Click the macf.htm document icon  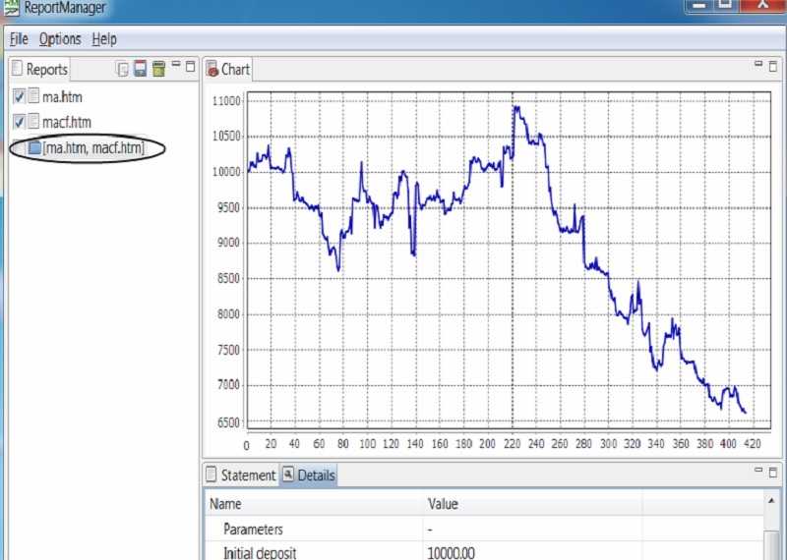pyautogui.click(x=33, y=121)
